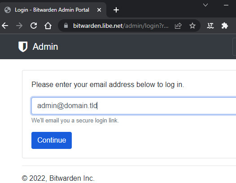Click the forward navigation arrow
The height and width of the screenshot is (183, 236).
19,26
